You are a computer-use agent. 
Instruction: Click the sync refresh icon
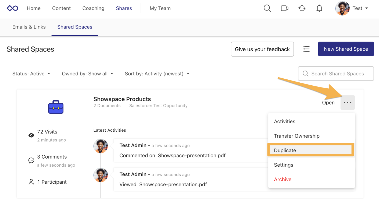(x=302, y=8)
